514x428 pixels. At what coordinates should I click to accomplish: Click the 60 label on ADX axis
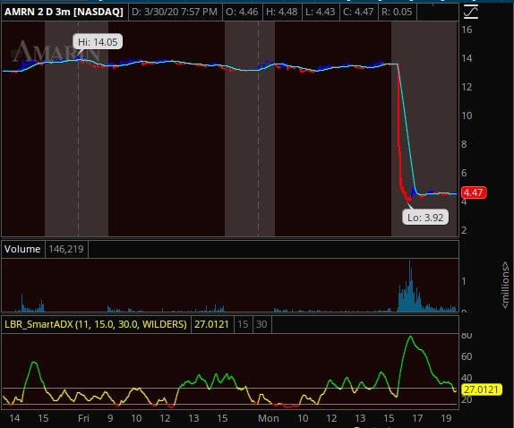(467, 356)
